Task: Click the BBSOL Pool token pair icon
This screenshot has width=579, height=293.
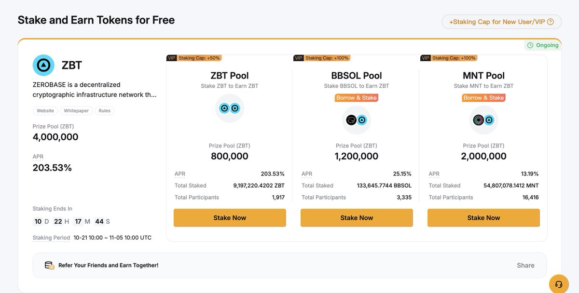Action: click(357, 120)
